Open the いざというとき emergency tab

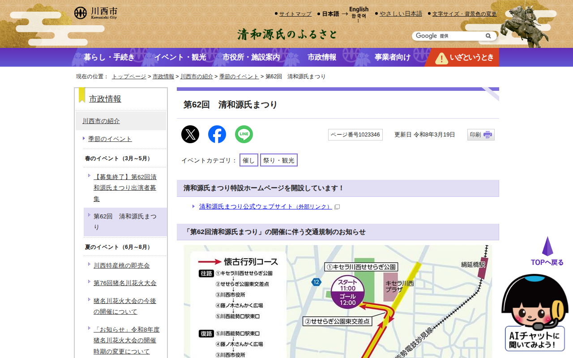(462, 57)
